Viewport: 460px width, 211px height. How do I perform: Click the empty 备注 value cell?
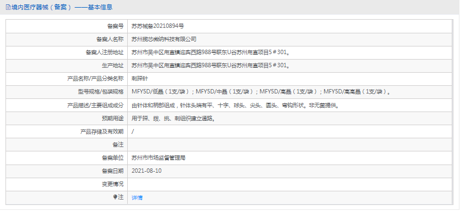(x=290, y=144)
